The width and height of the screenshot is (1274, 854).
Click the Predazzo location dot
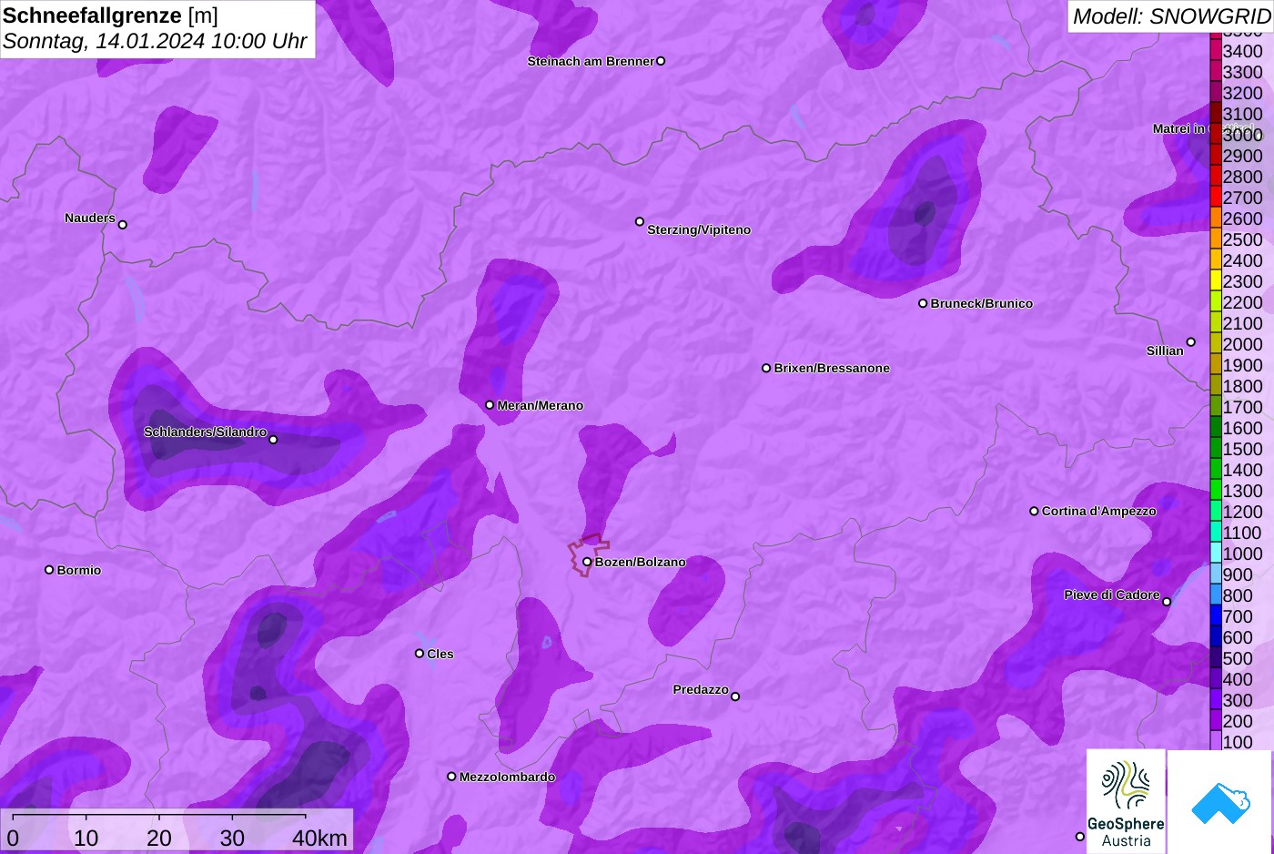click(x=735, y=696)
